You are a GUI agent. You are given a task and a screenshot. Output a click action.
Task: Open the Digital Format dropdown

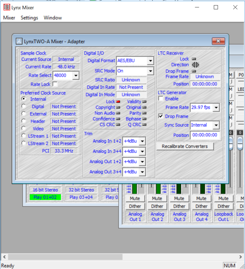coord(150,61)
